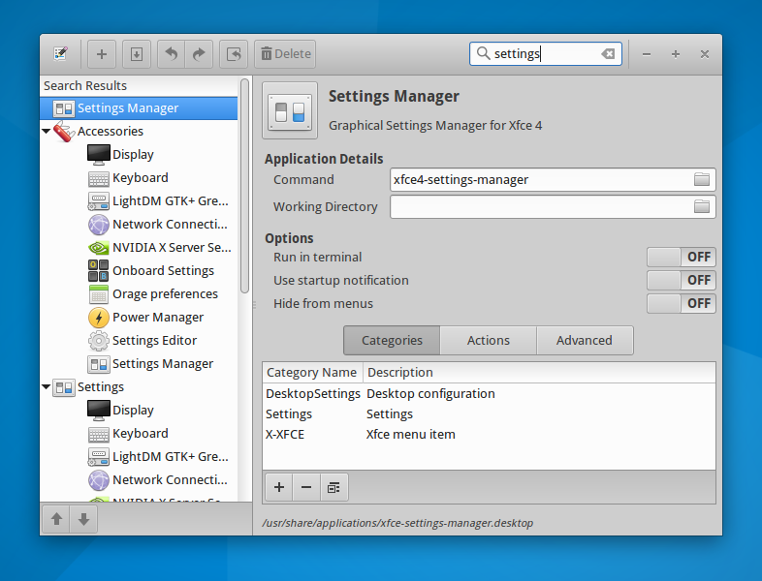Select Settings Editor launcher
Image resolution: width=762 pixels, height=581 pixels.
click(x=139, y=341)
